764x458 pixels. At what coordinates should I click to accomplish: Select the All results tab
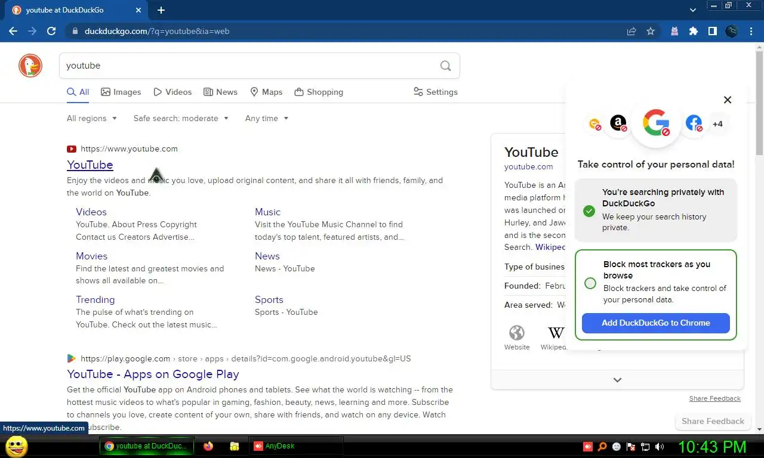point(78,92)
